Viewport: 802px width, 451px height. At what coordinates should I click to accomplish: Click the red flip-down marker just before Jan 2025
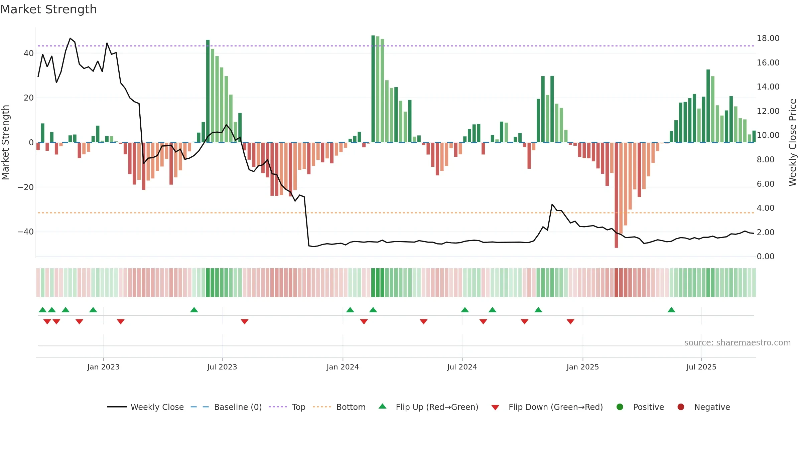(x=570, y=322)
